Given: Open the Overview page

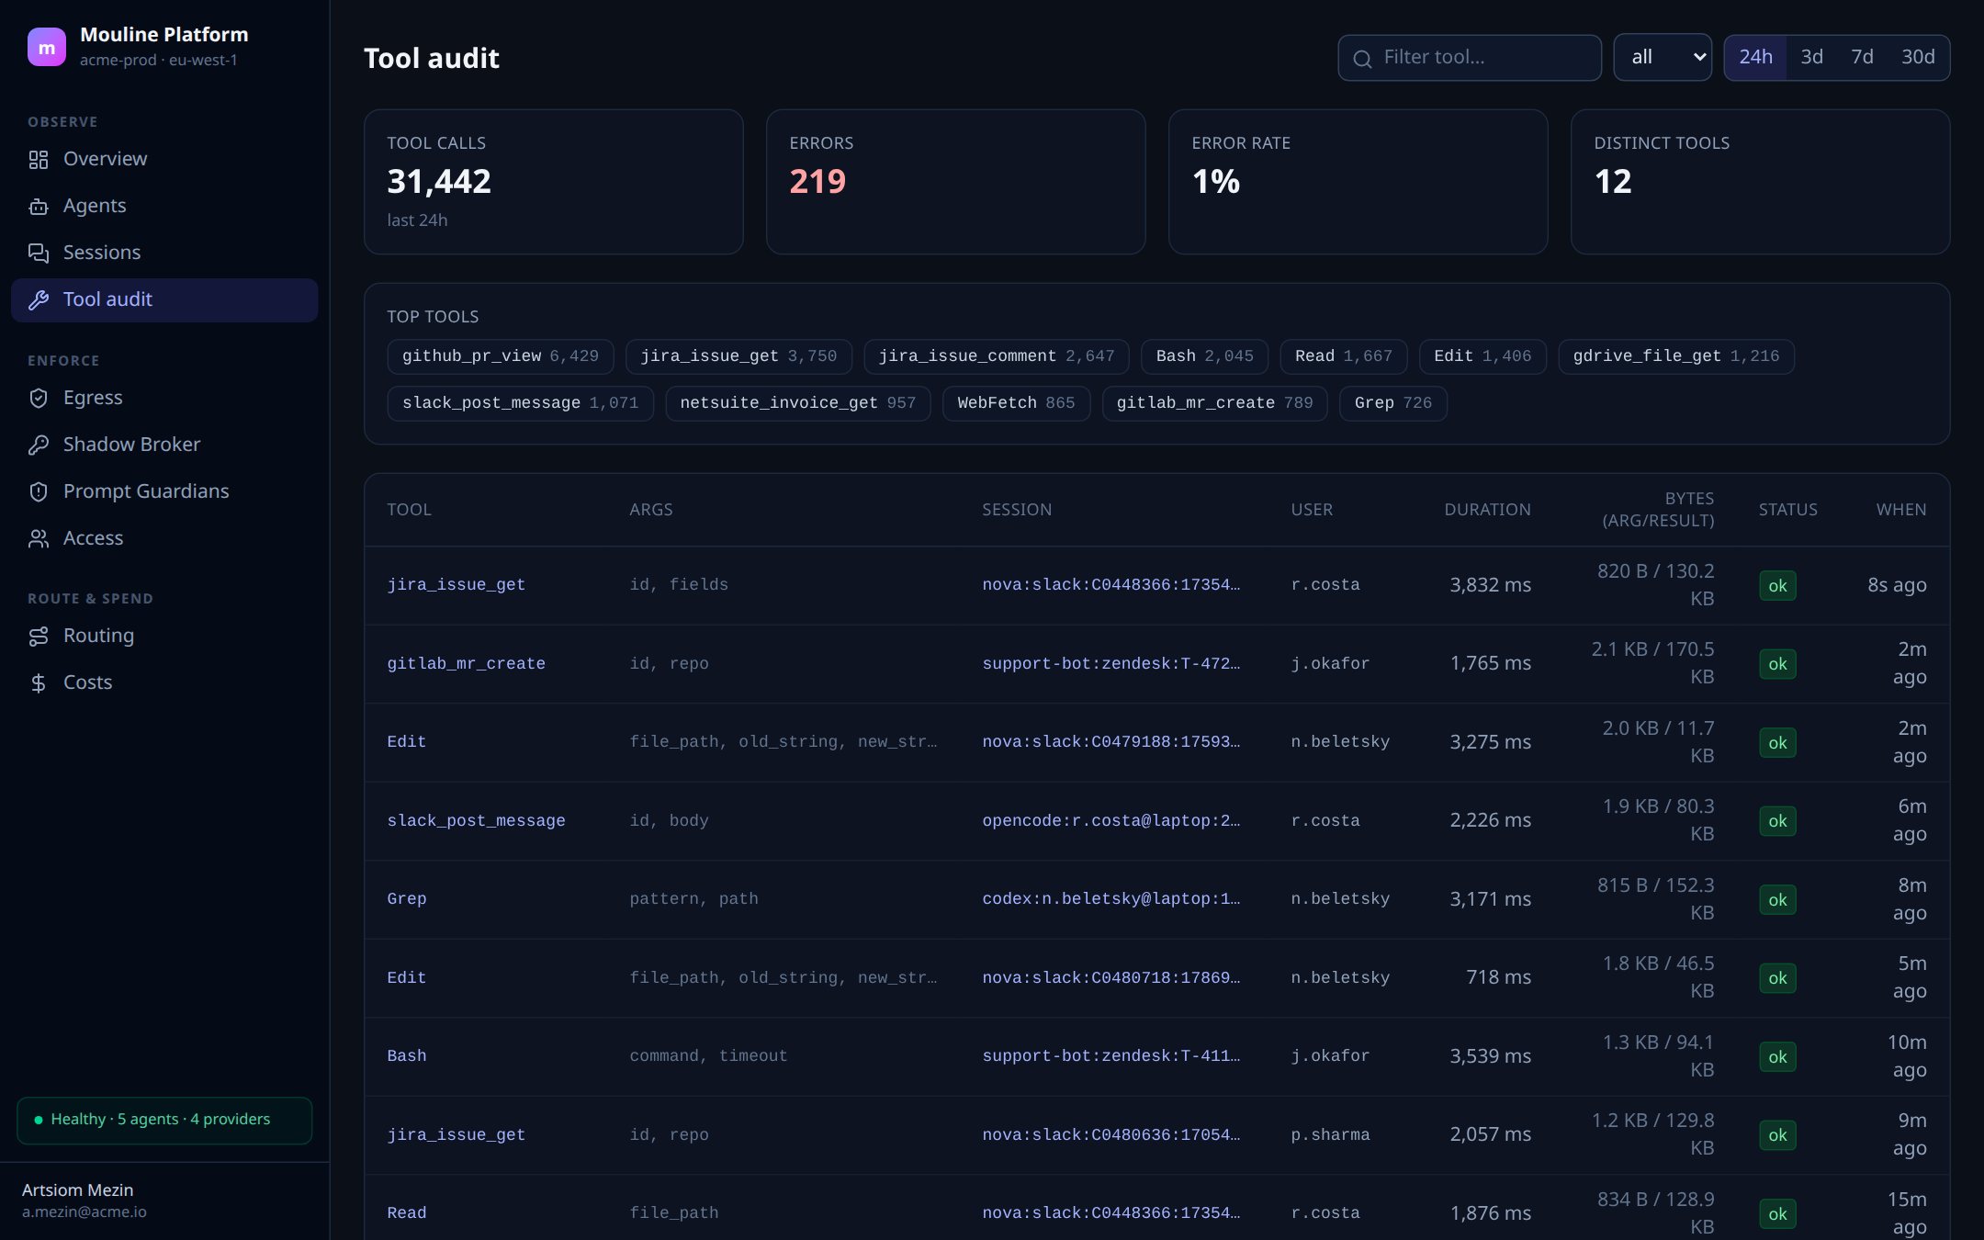Looking at the screenshot, I should coord(164,159).
